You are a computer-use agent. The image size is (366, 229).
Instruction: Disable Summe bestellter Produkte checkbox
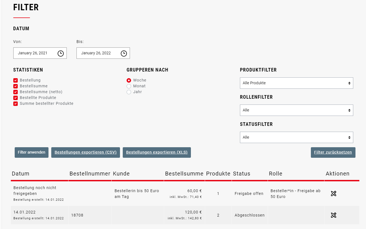coord(16,104)
